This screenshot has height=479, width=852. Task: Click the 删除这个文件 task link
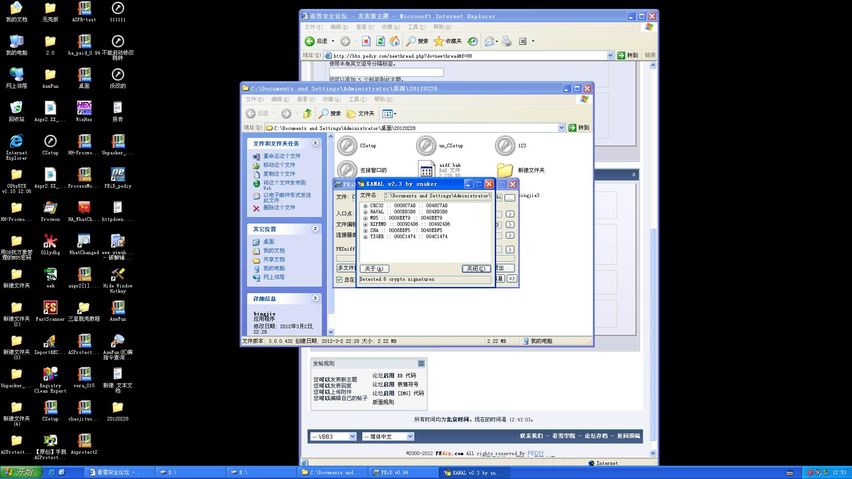[x=279, y=208]
